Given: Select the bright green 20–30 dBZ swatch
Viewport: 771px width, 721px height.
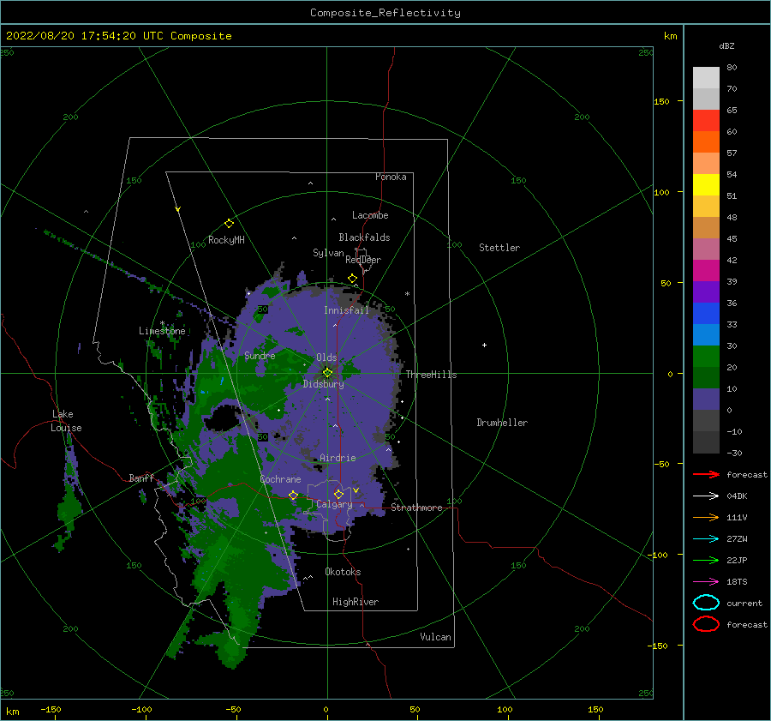Looking at the screenshot, I should pos(706,356).
